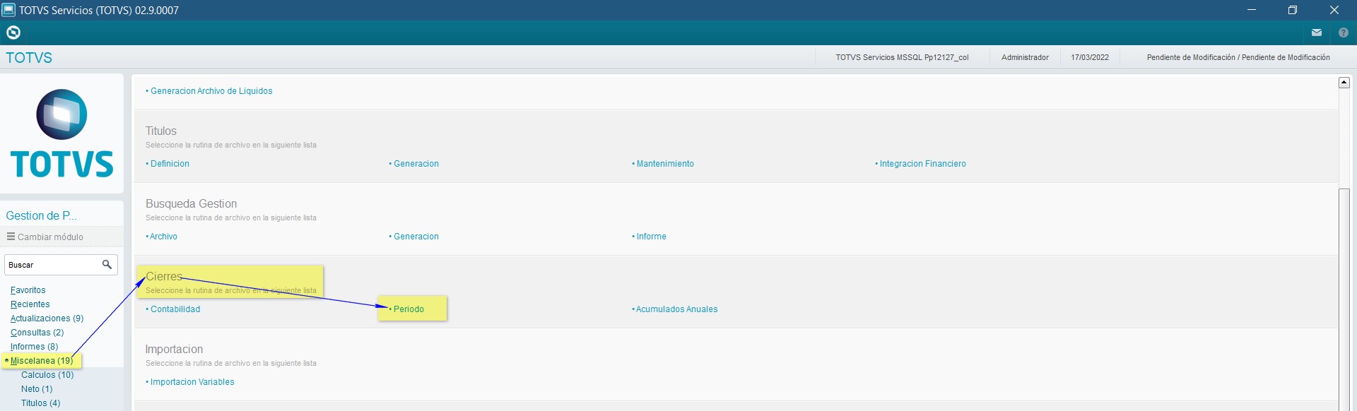
Task: Click the TOTVS Servicios MSSQL Pp12127_col text
Action: (x=902, y=57)
